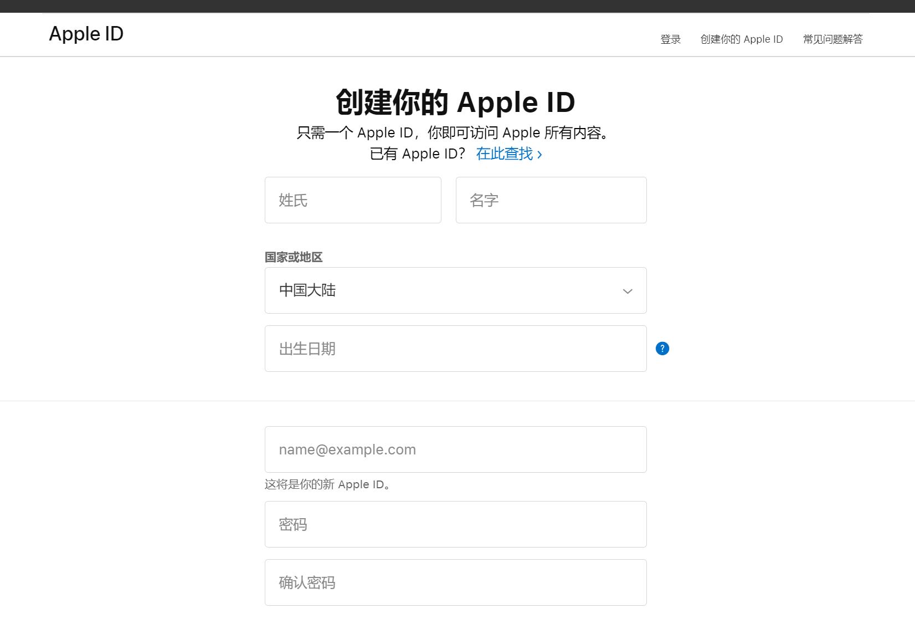Click the 国家或地区 label
This screenshot has height=629, width=915.
pyautogui.click(x=293, y=257)
